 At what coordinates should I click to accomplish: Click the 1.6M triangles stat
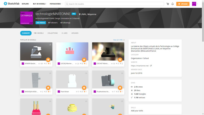point(140,94)
